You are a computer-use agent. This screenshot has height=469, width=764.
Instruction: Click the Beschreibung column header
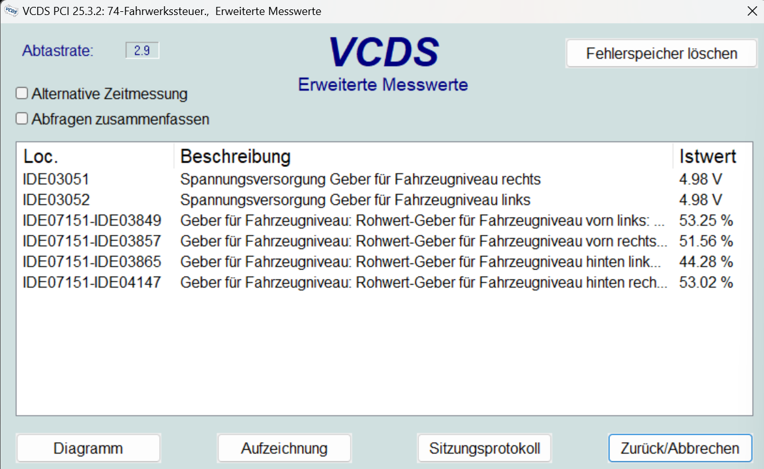(x=423, y=156)
